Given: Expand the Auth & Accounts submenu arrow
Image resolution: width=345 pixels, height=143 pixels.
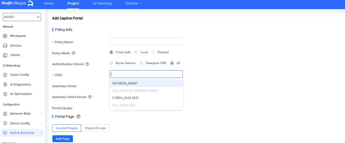Looking at the screenshot, I should [41, 133].
